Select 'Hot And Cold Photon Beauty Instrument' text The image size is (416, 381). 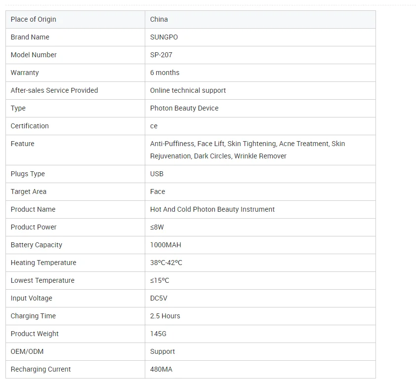[x=212, y=209]
